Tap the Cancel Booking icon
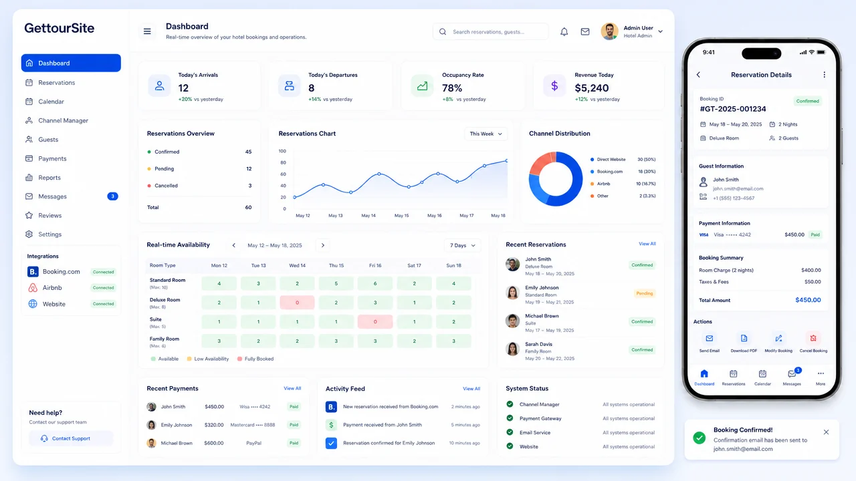Image resolution: width=856 pixels, height=481 pixels. tap(813, 339)
